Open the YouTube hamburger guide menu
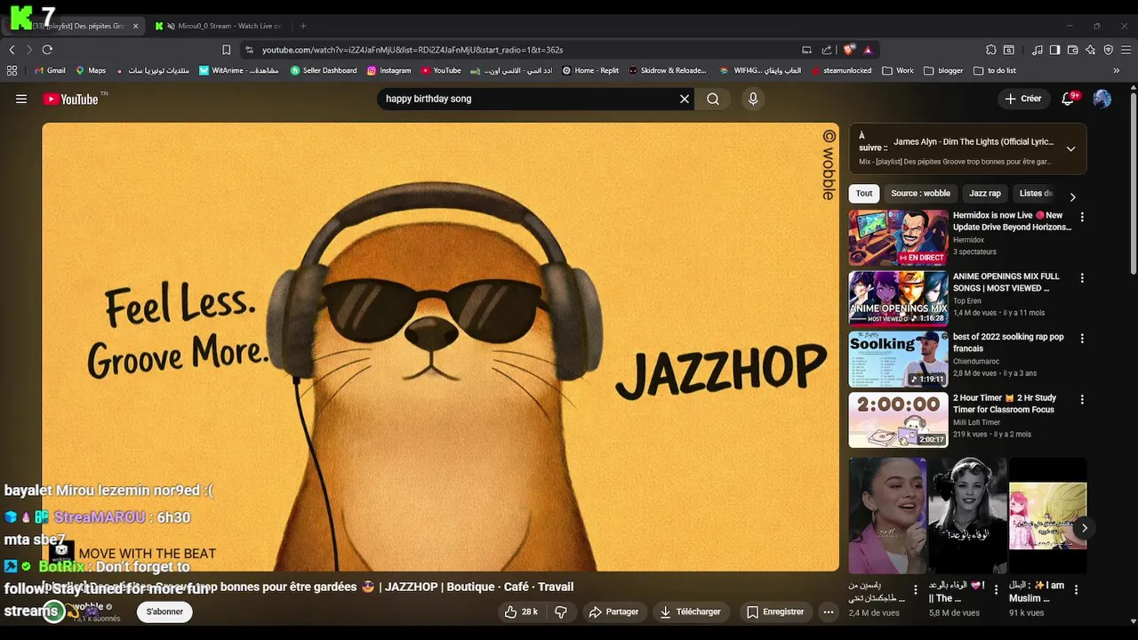The width and height of the screenshot is (1138, 640). [x=21, y=99]
